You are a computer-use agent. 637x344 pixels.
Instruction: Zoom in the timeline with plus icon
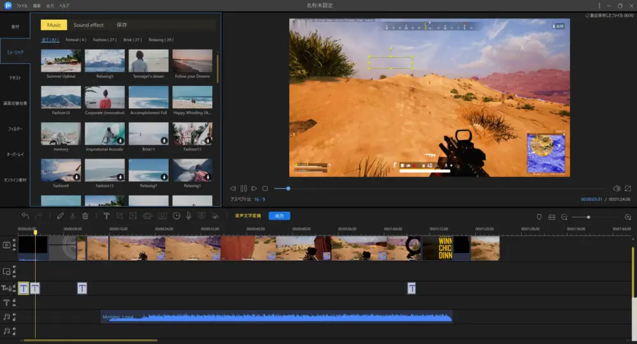(627, 217)
